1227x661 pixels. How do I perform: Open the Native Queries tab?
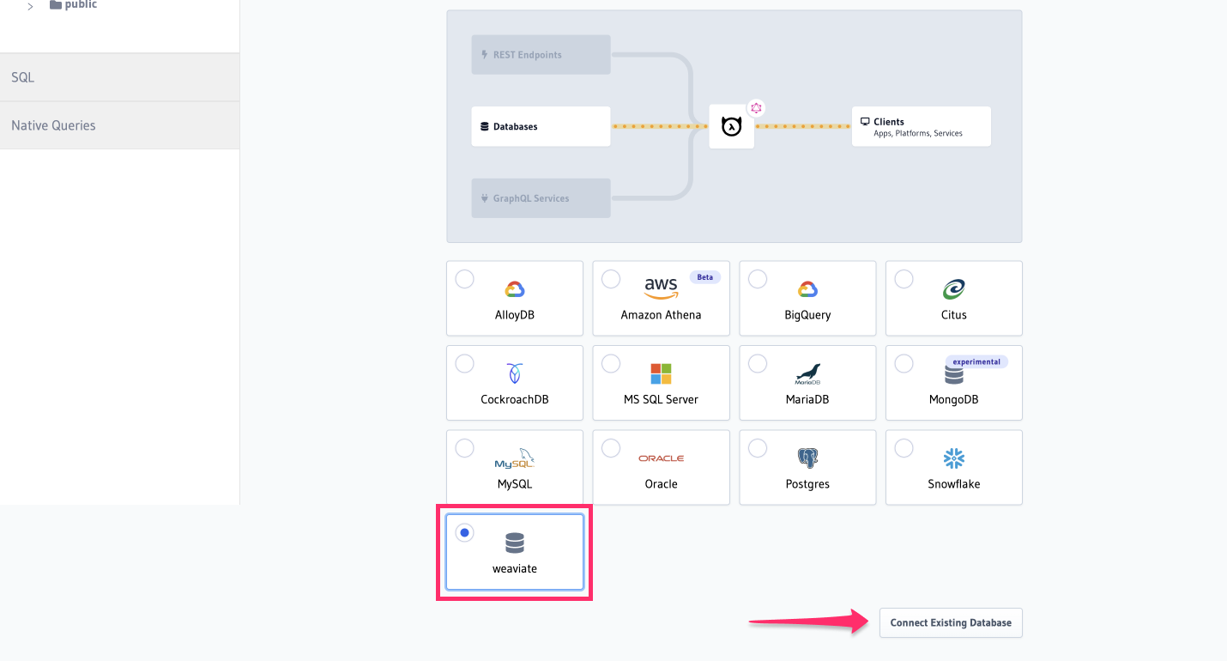pyautogui.click(x=52, y=125)
